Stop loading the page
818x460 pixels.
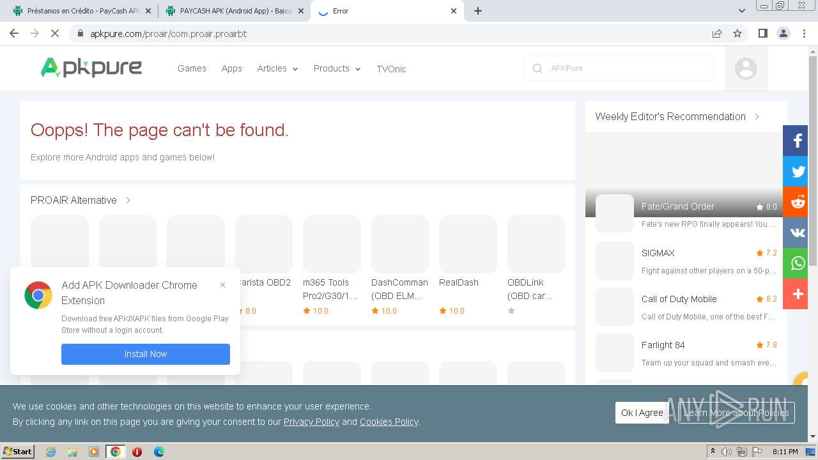[55, 33]
